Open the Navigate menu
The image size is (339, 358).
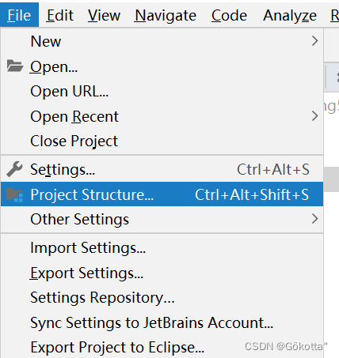[166, 15]
